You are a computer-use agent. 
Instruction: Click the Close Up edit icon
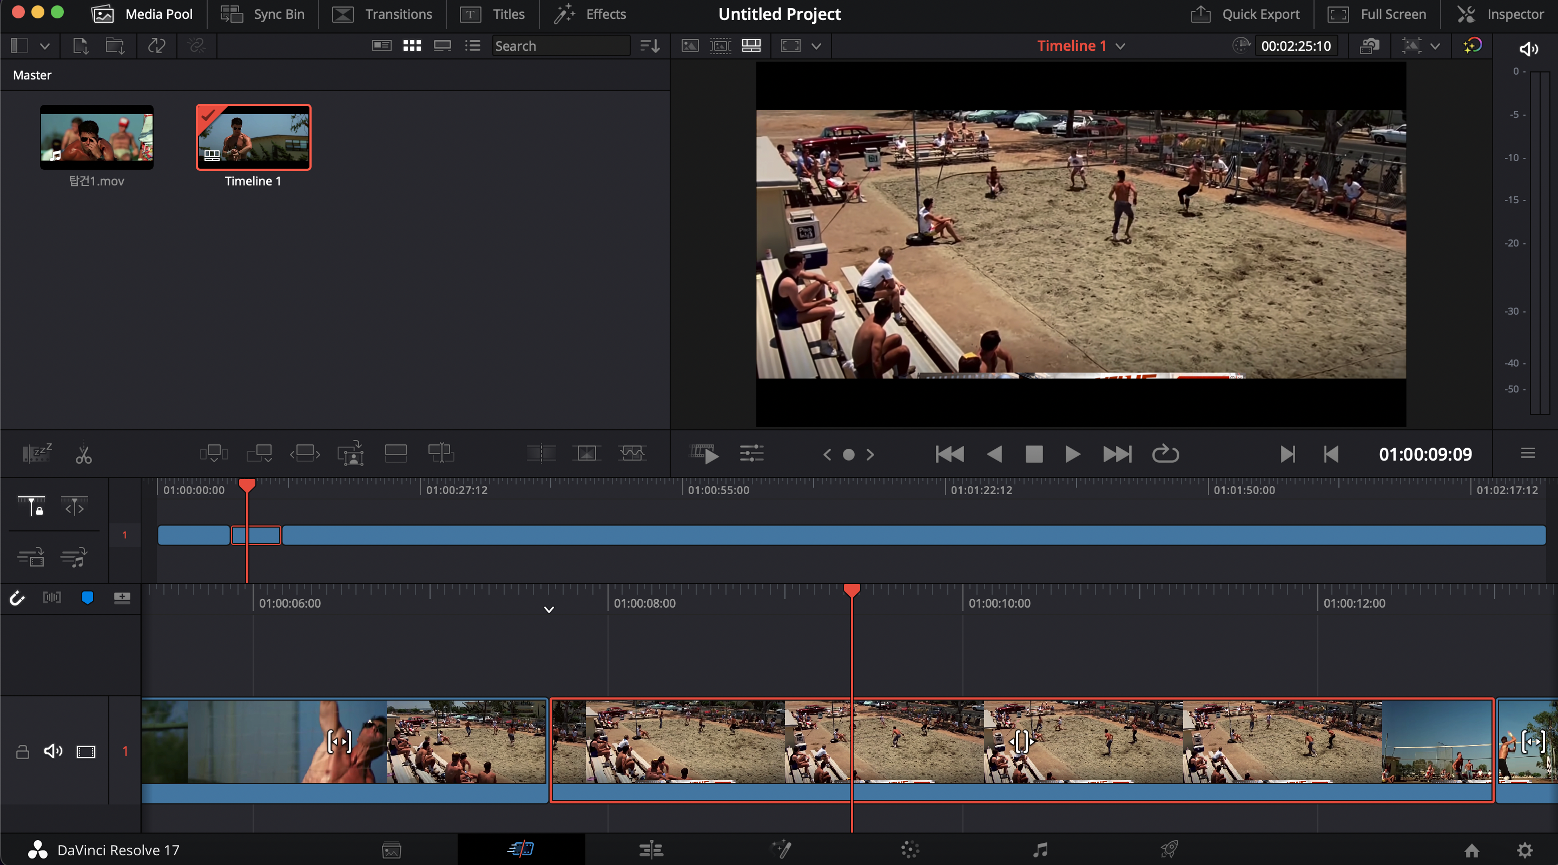[351, 454]
